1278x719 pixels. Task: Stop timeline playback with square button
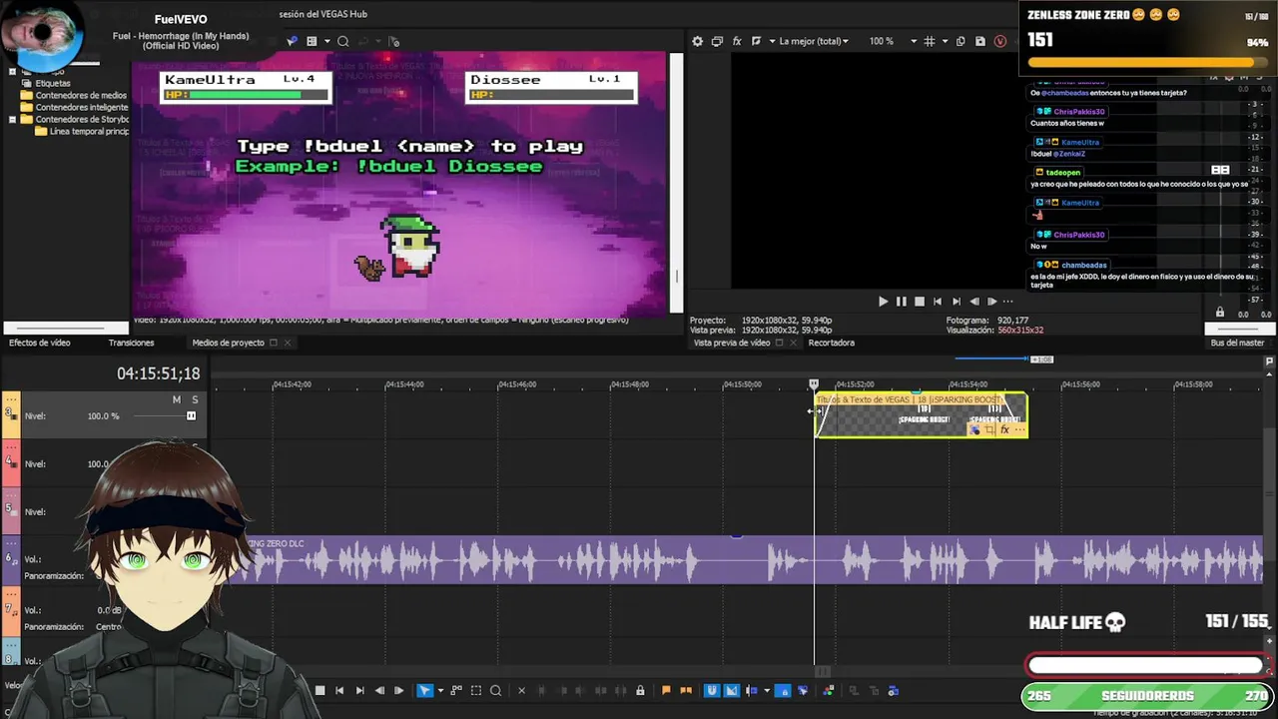click(x=319, y=690)
